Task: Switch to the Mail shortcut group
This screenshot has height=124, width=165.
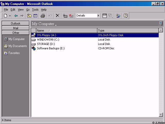Action: 15,28
